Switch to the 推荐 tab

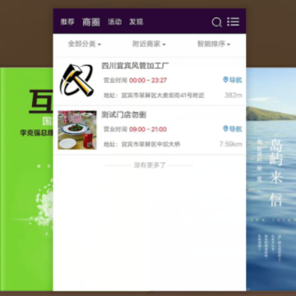tap(67, 22)
